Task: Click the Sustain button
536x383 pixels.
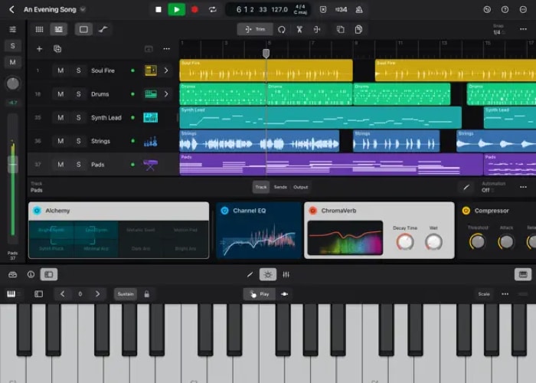Action: click(125, 294)
